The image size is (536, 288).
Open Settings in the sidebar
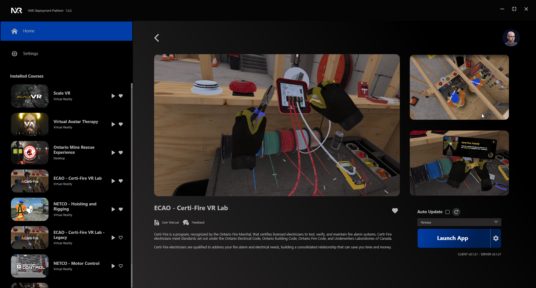point(30,54)
